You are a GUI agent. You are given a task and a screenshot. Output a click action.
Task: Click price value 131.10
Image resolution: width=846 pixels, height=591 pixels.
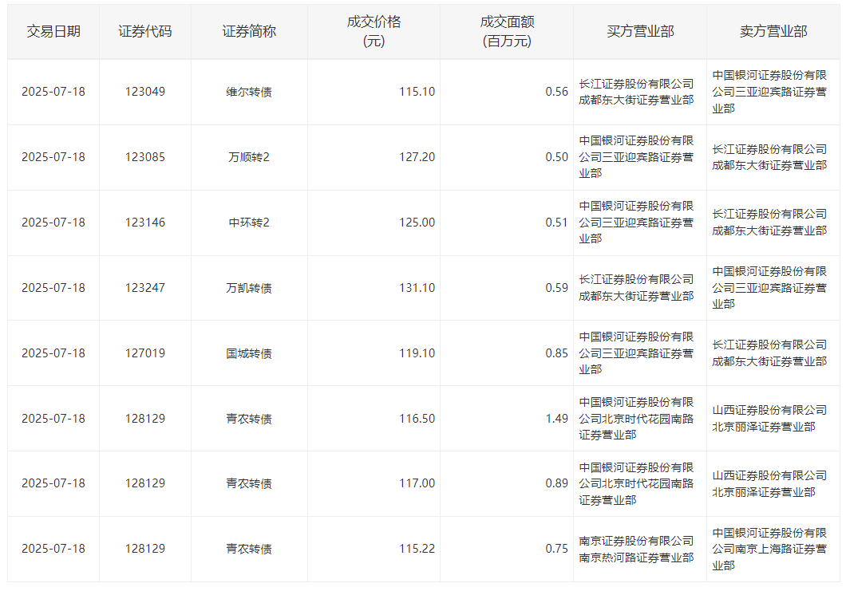pyautogui.click(x=417, y=288)
